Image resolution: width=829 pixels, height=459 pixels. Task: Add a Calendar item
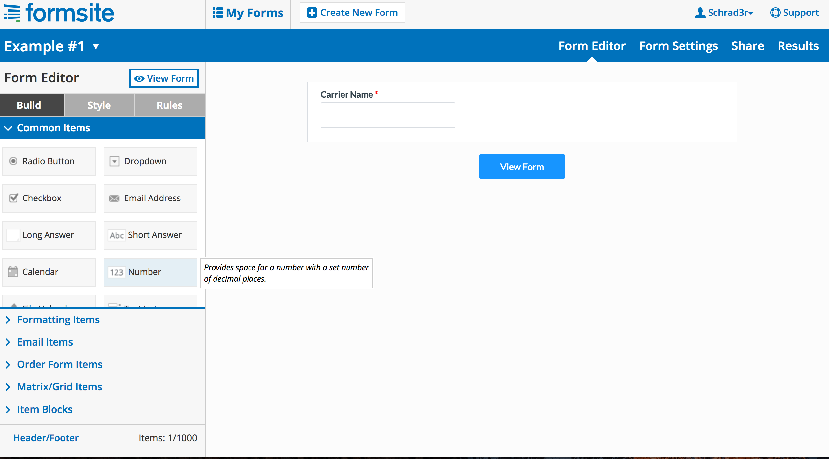pyautogui.click(x=49, y=272)
